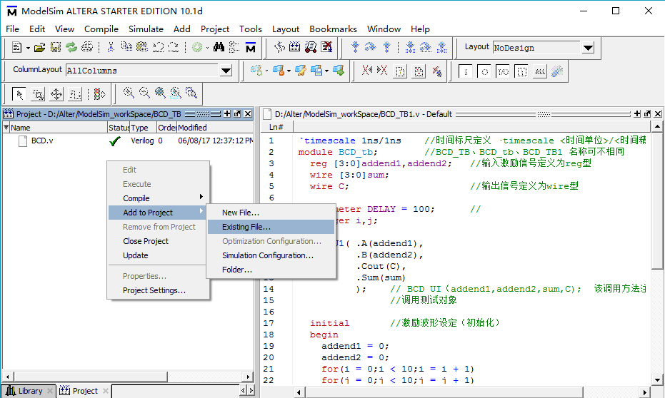The width and height of the screenshot is (665, 398).
Task: Click the traffic light stop icon
Action: tap(99, 94)
